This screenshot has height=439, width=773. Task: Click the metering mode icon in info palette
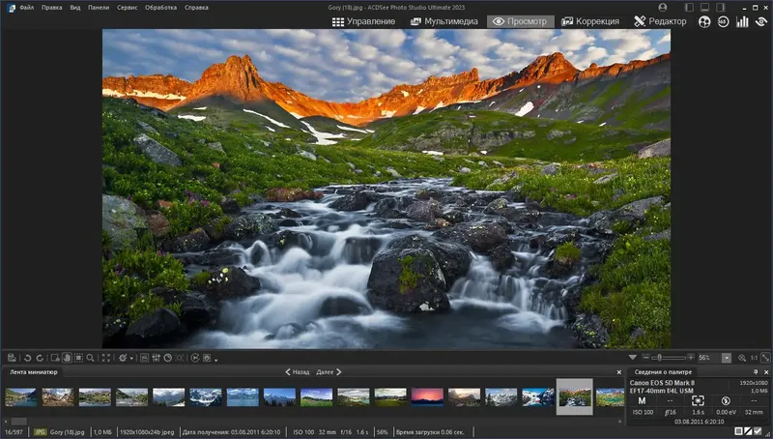[698, 401]
